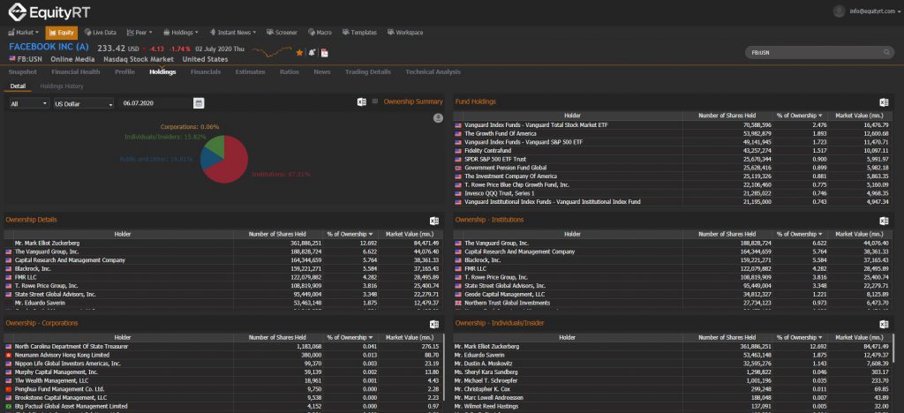Export the company report as PDF
The height and width of the screenshot is (413, 904).
click(325, 53)
